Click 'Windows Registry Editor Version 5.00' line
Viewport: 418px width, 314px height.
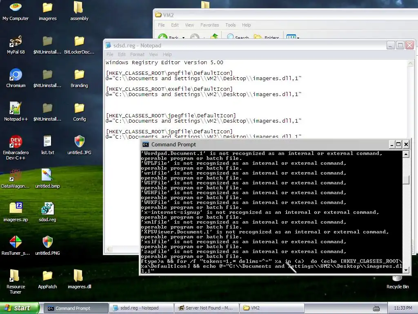click(164, 63)
